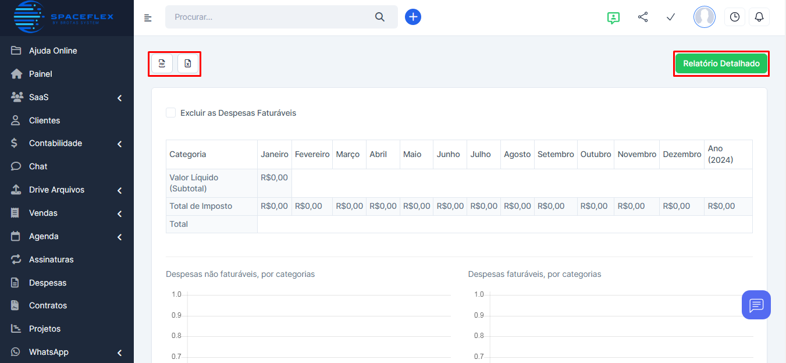Export report as PDF
The width and height of the screenshot is (786, 363).
pos(162,63)
